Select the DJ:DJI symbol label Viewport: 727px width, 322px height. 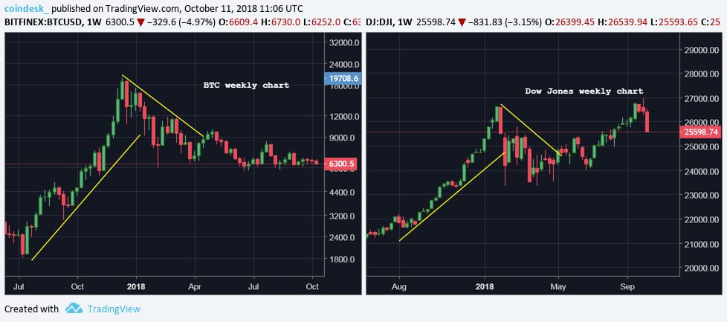[x=384, y=23]
